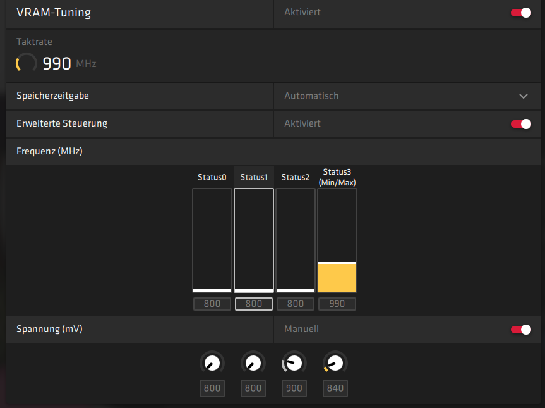The height and width of the screenshot is (408, 545).
Task: Click the voltage knob above 900
Action: 294,363
